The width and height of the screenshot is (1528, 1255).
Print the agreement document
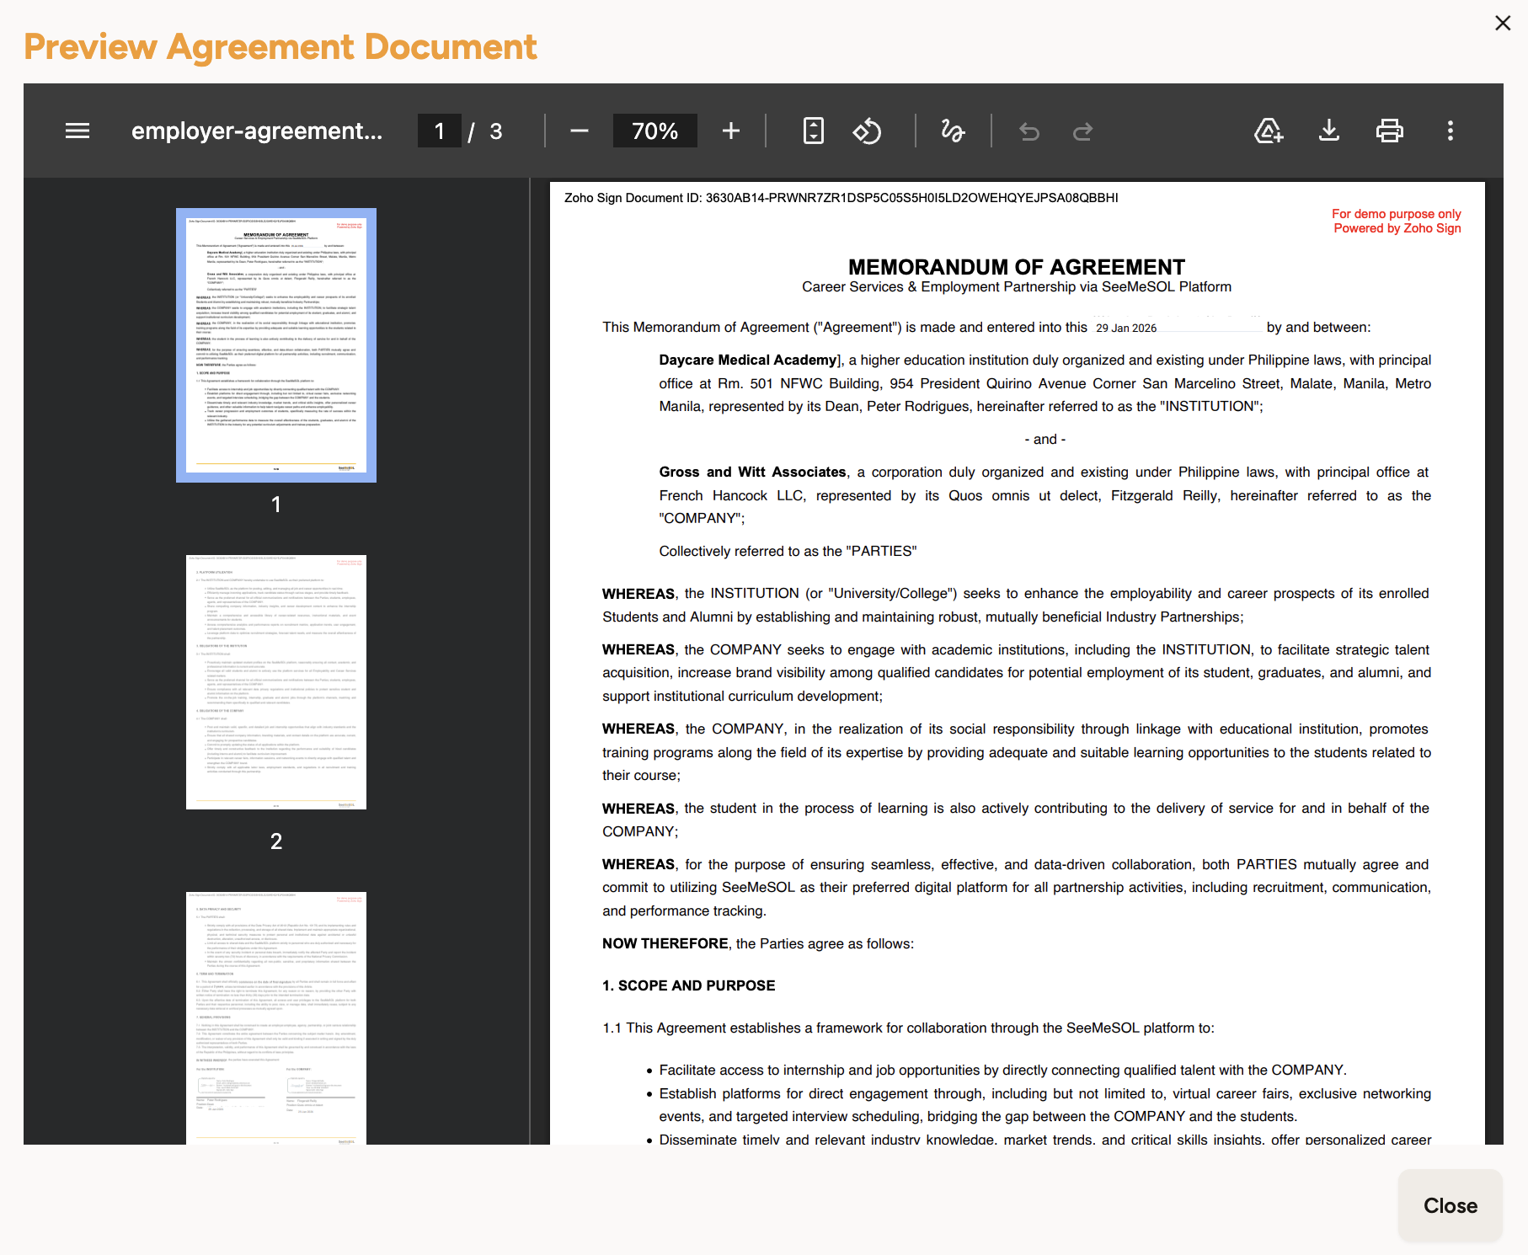click(x=1389, y=131)
